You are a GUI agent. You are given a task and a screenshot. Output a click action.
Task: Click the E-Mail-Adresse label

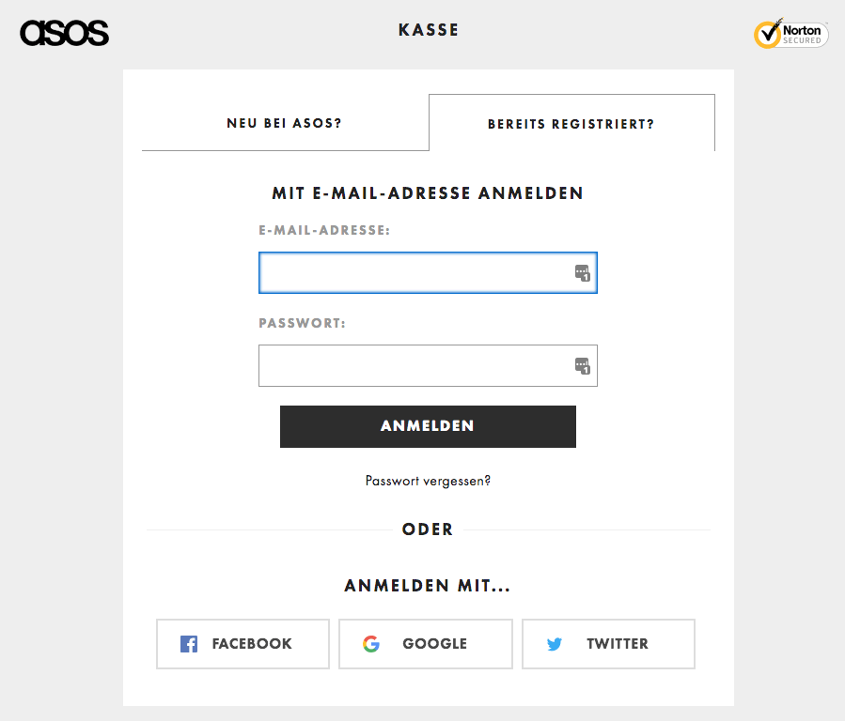click(x=324, y=230)
